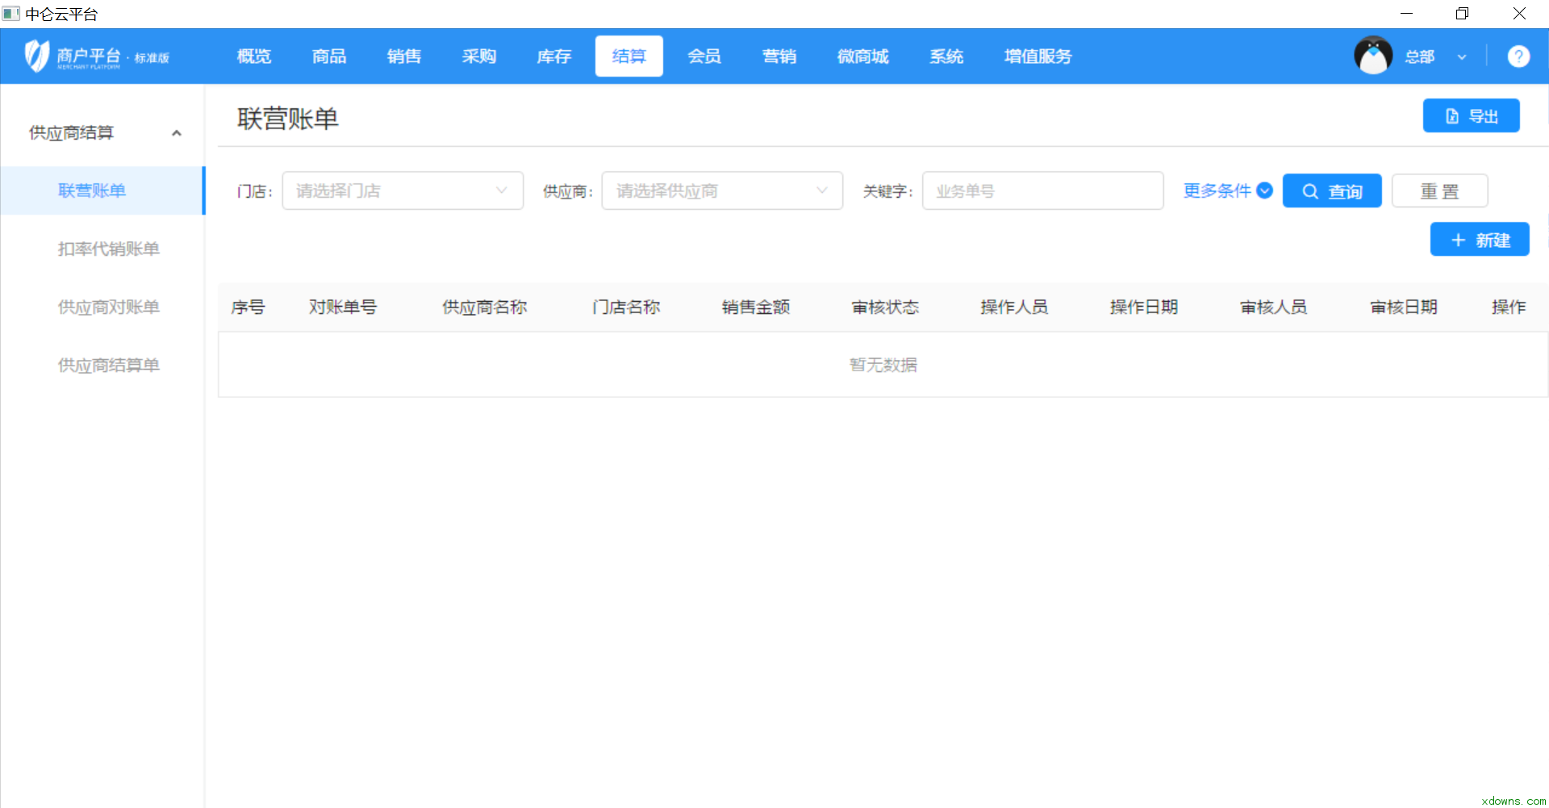Click the 中仑云平台 title bar app icon
The image size is (1549, 808).
10,14
